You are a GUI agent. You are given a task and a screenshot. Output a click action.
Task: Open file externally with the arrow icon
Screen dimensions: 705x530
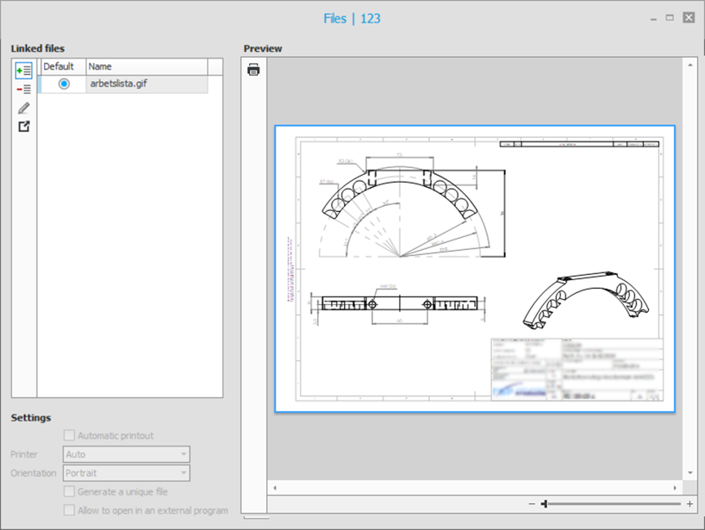pos(23,127)
